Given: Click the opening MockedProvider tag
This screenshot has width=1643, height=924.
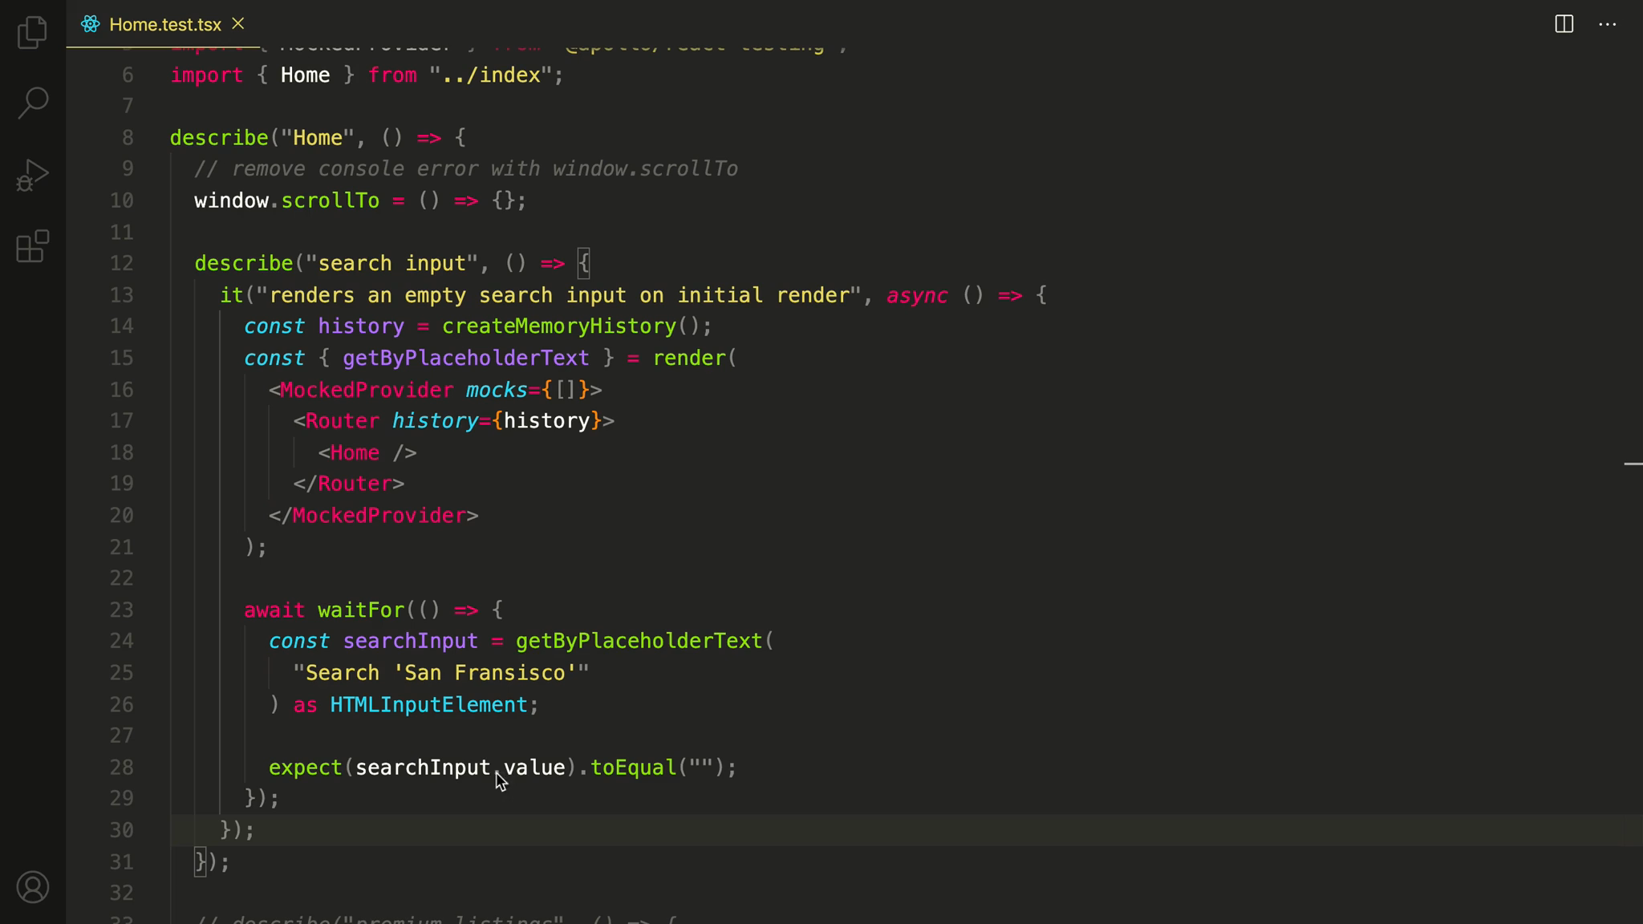Looking at the screenshot, I should (436, 390).
